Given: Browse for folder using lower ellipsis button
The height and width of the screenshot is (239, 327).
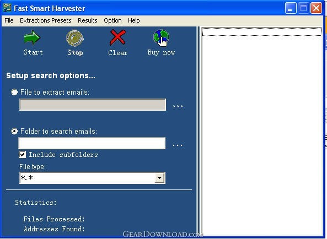Looking at the screenshot, I should (x=178, y=145).
